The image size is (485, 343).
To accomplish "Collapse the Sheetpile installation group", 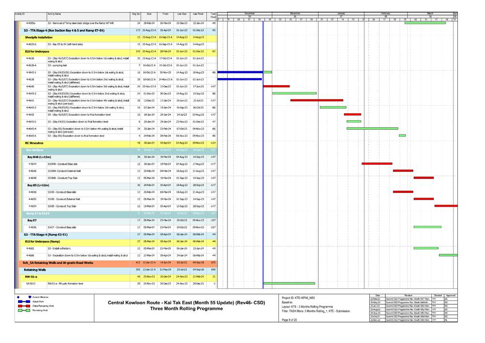I will [x=39, y=37].
